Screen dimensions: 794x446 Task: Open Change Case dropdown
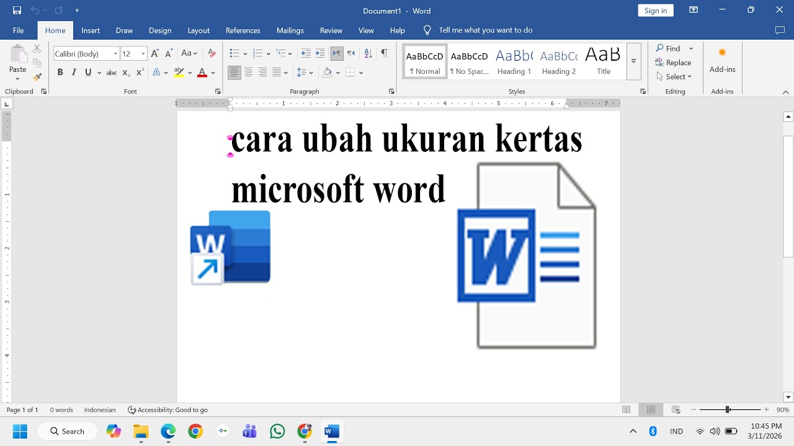pos(189,54)
